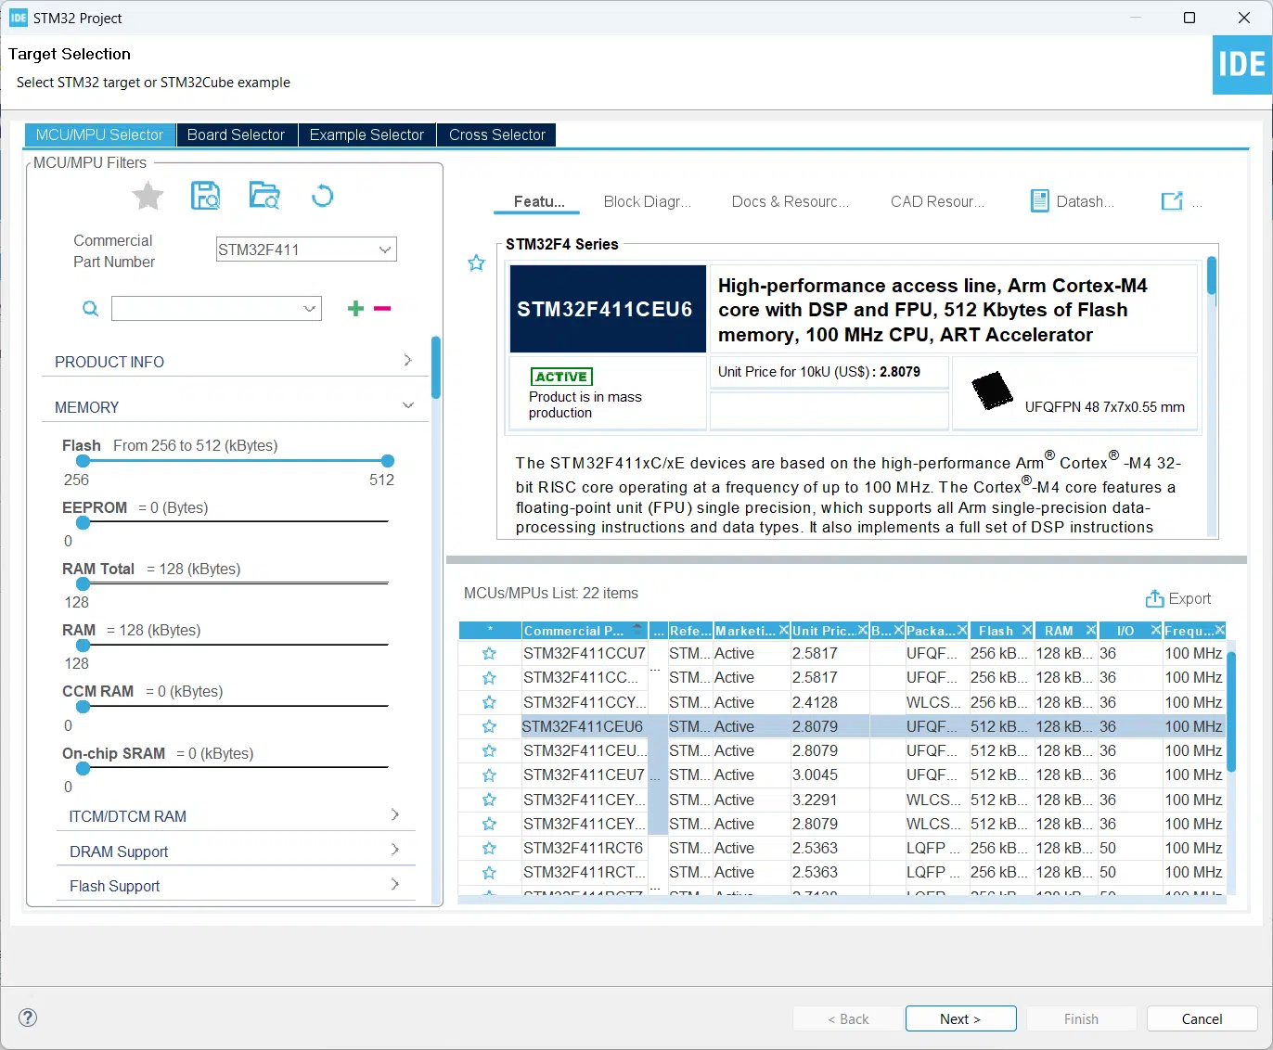
Task: Click the external link icon beside Datasheet
Action: [x=1172, y=200]
